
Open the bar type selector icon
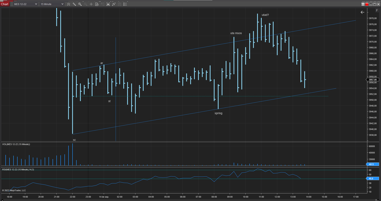point(69,4)
